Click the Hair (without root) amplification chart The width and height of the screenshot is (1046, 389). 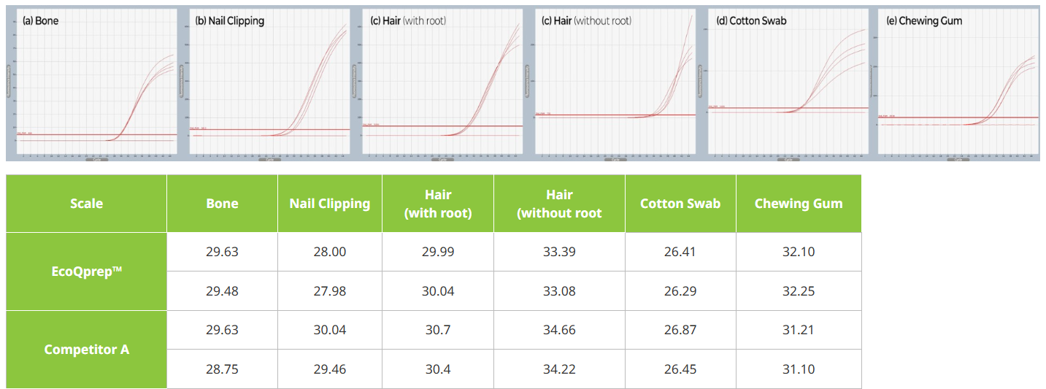[615, 83]
